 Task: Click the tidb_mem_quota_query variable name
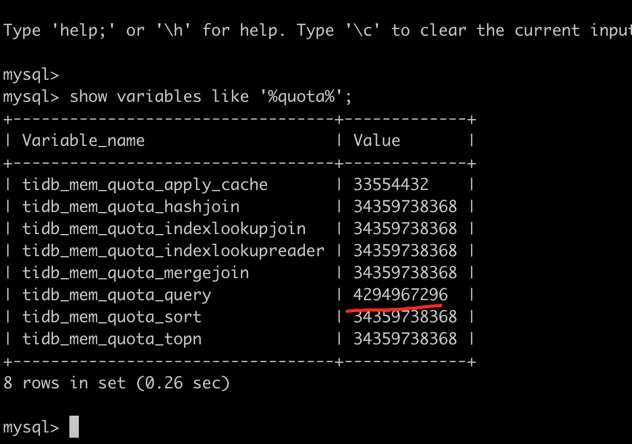pyautogui.click(x=117, y=295)
